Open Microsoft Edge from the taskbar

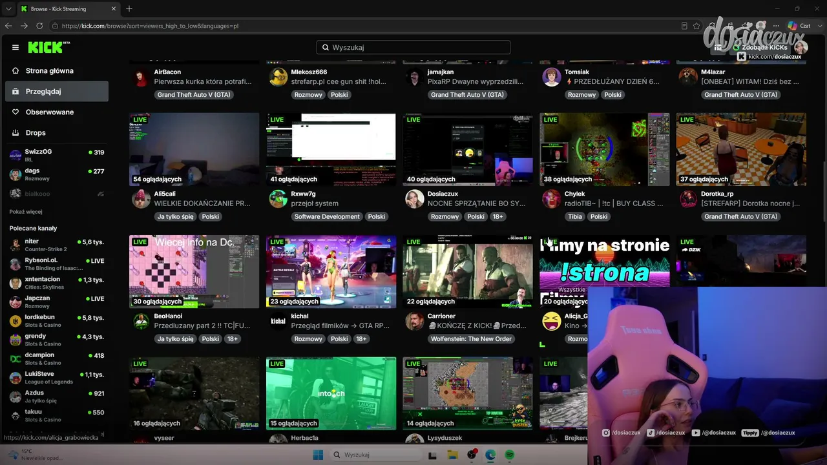click(x=490, y=455)
